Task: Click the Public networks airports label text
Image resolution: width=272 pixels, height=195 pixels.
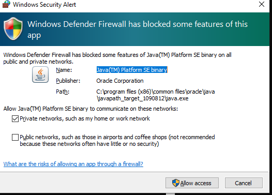Action: 117,141
